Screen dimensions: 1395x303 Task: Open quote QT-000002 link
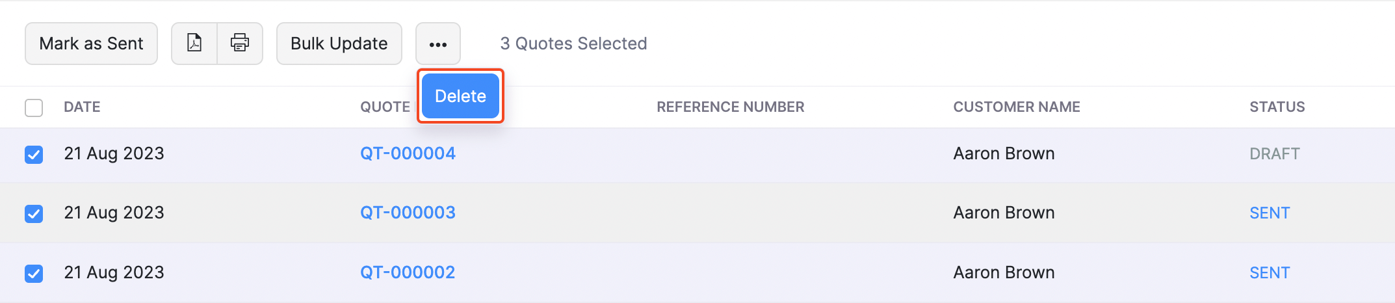pyautogui.click(x=408, y=272)
